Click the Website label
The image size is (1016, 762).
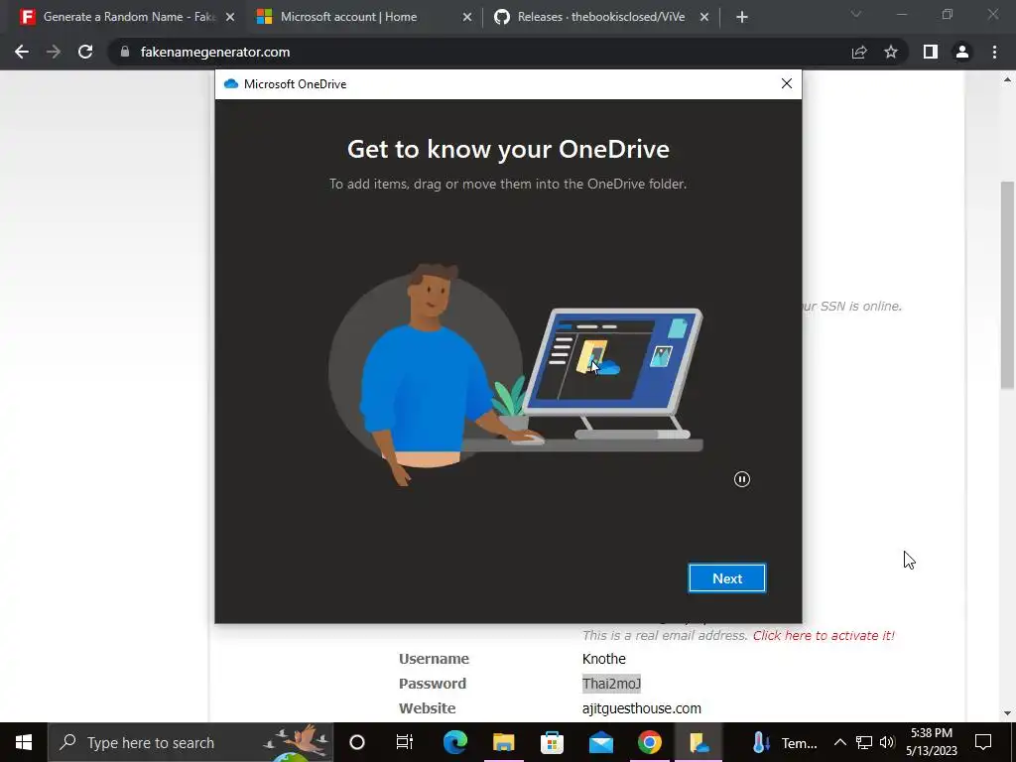click(427, 708)
